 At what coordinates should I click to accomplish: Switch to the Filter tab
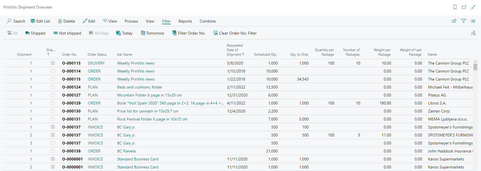click(x=166, y=21)
